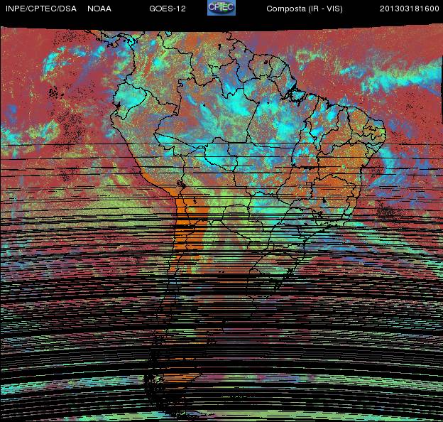Click the Composta (IR - VIS) label

(x=305, y=9)
